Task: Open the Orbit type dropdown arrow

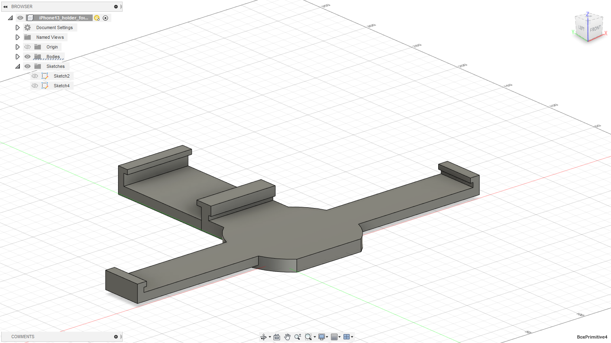Action: [x=270, y=337]
